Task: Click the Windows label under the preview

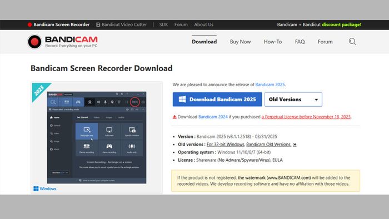Action: click(45, 188)
